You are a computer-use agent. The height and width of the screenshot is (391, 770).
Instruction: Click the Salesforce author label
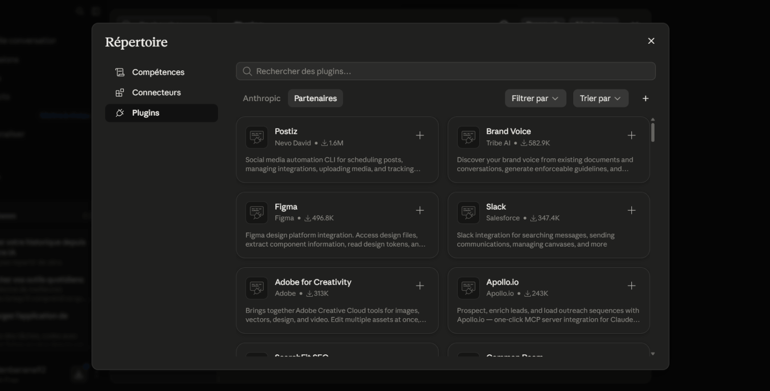coord(503,218)
